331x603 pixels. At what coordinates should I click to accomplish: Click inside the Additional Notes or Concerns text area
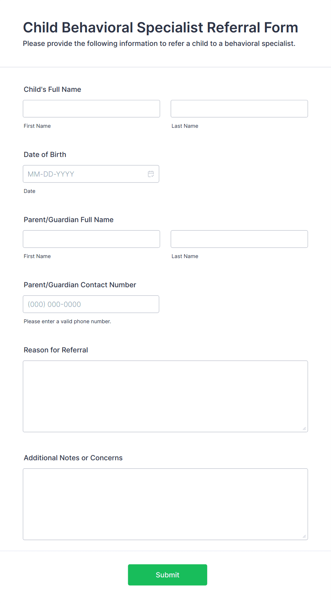pos(165,504)
